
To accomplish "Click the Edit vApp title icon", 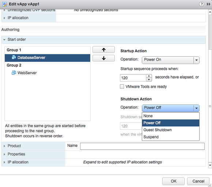I will pyautogui.click(x=4, y=4).
